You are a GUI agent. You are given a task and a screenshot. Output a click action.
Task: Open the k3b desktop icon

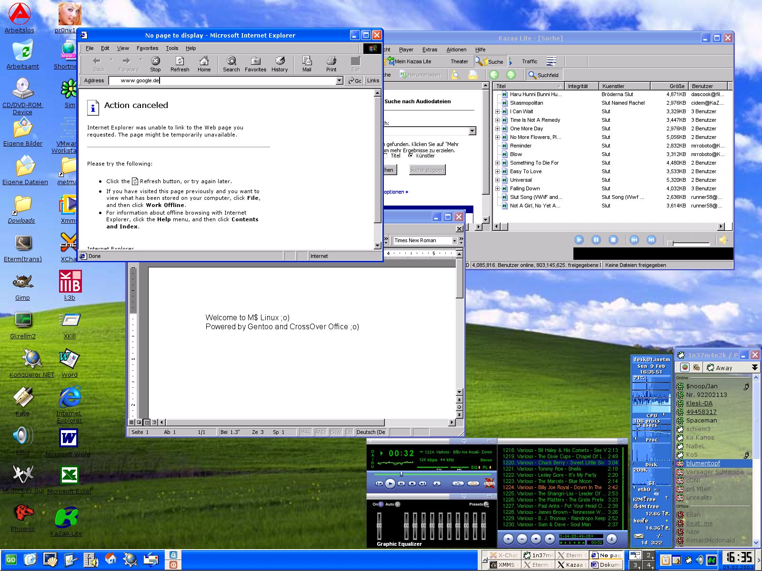click(70, 285)
